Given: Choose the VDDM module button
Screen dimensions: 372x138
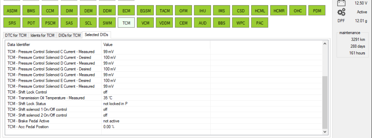Looking at the screenshot, I should pyautogui.click(x=164, y=23).
